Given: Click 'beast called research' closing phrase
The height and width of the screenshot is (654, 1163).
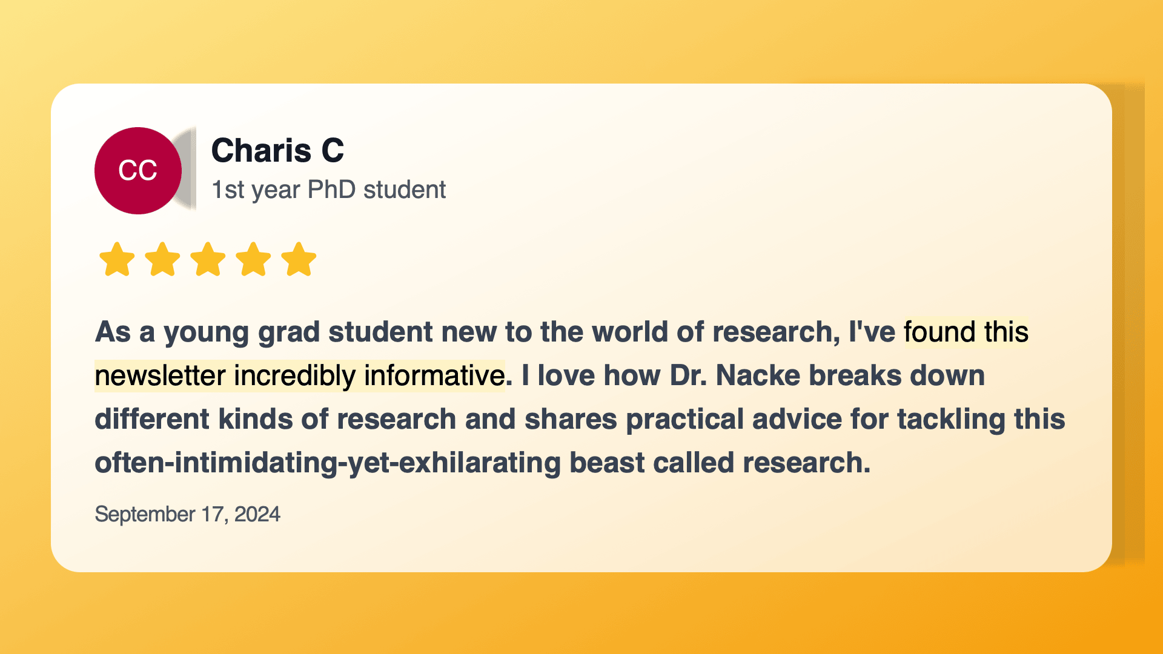Looking at the screenshot, I should (x=720, y=463).
